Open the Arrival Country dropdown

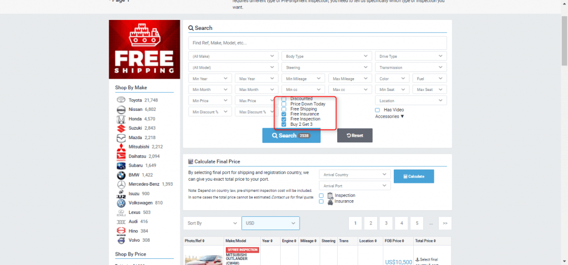354,175
